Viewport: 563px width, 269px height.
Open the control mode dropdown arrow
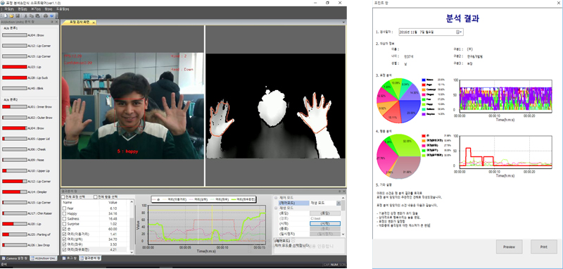coord(339,203)
